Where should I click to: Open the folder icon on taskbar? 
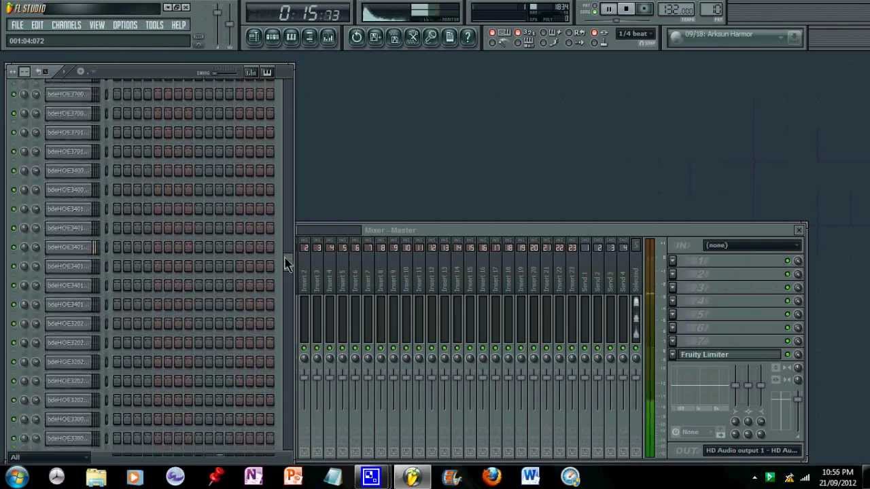(96, 477)
